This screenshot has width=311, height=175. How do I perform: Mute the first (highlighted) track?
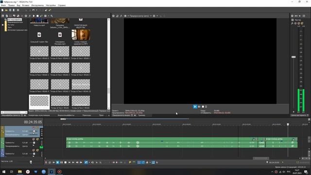34,128
